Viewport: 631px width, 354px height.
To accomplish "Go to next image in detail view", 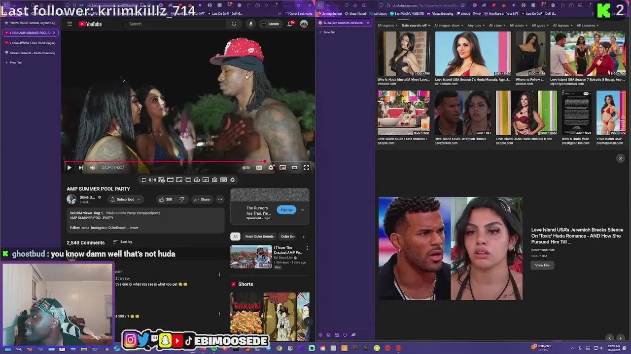I will tap(621, 338).
